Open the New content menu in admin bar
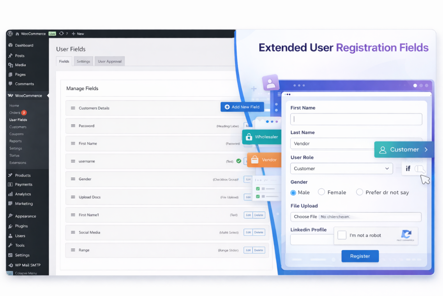The image size is (443, 296). click(x=78, y=34)
